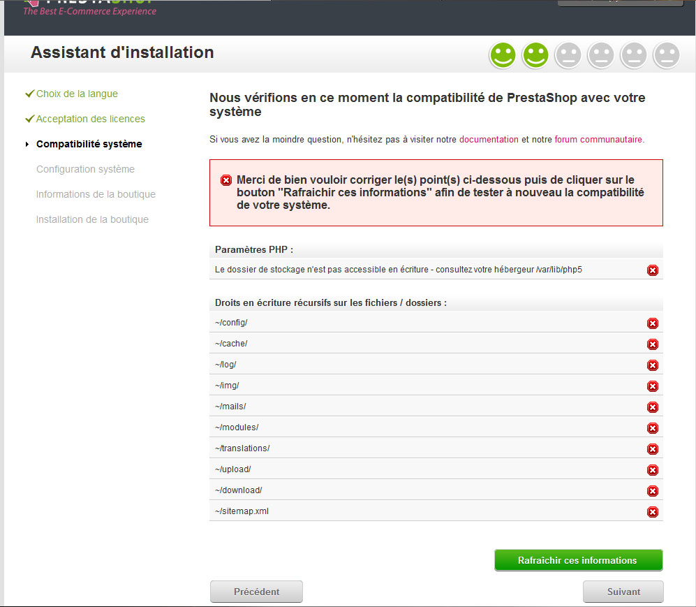Open the Choix de la langue step
The image size is (696, 607).
point(77,94)
